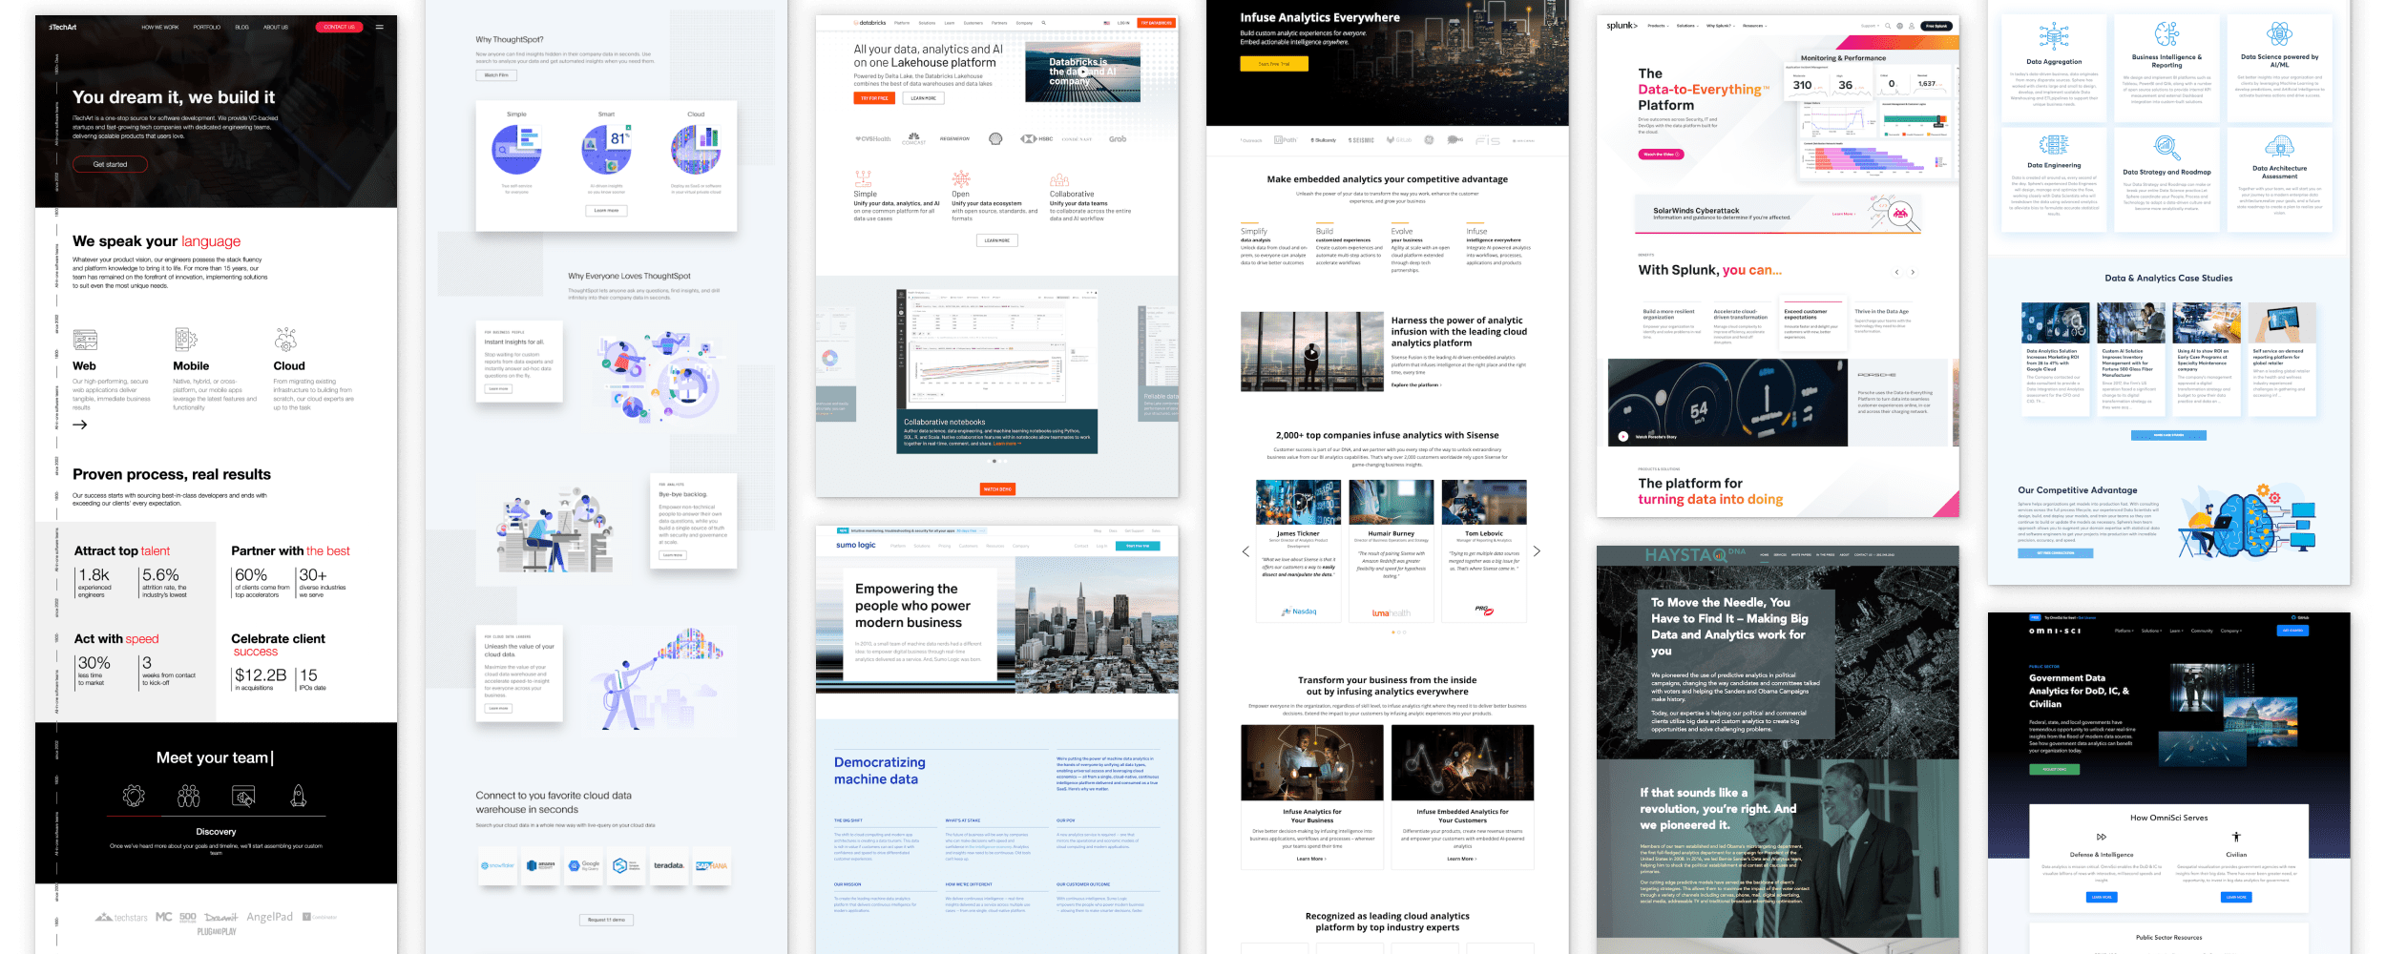The image size is (2386, 954).
Task: Click Watch the Video button on Splunk
Action: 1662,154
